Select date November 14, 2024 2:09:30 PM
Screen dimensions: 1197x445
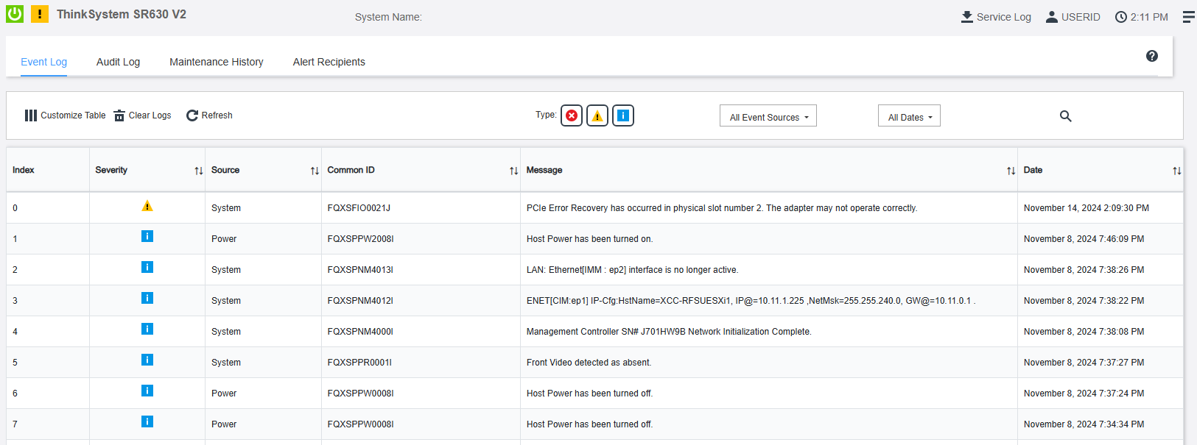pyautogui.click(x=1087, y=208)
